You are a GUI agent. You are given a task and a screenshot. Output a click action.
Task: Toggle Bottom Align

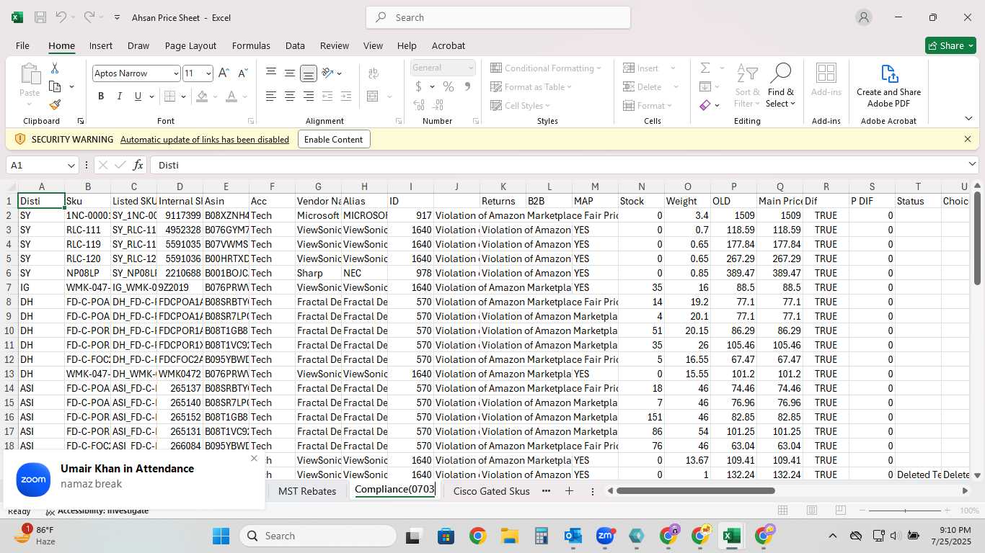[309, 73]
